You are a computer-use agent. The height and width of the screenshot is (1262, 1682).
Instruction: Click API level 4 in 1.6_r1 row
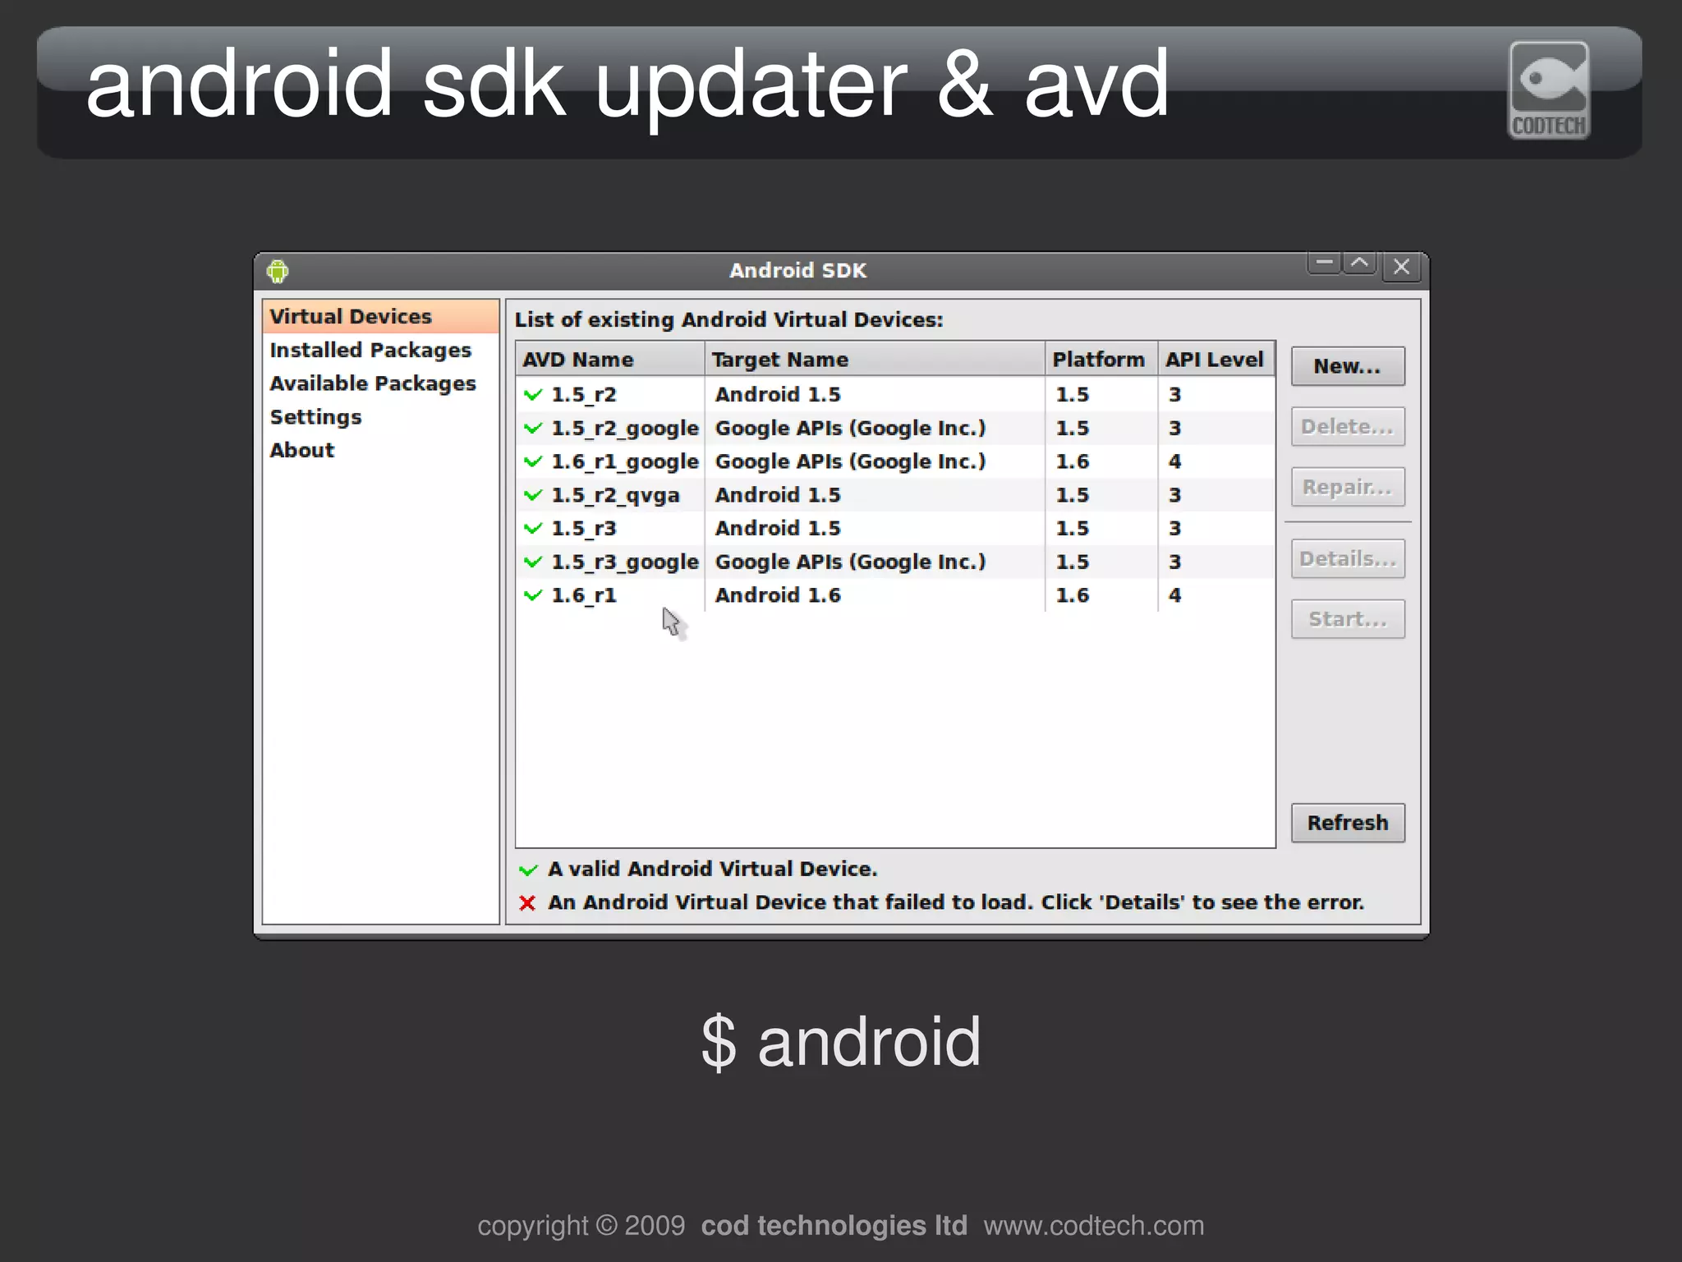click(1175, 596)
